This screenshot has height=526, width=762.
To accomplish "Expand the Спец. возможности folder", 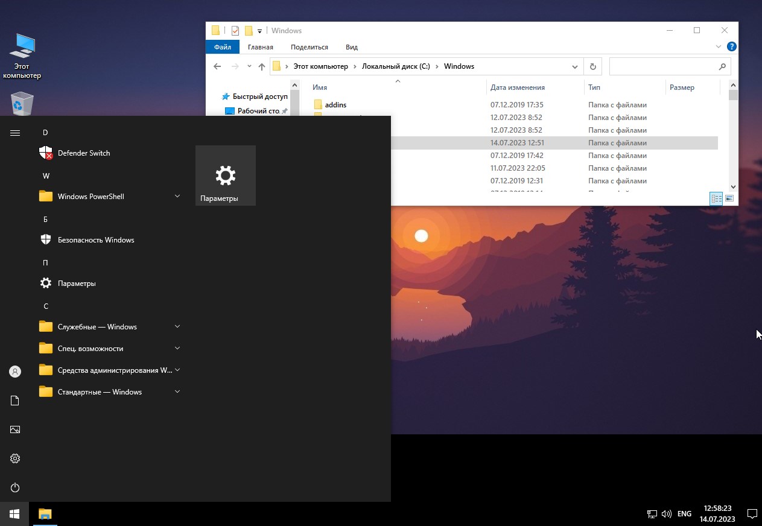I will click(177, 349).
